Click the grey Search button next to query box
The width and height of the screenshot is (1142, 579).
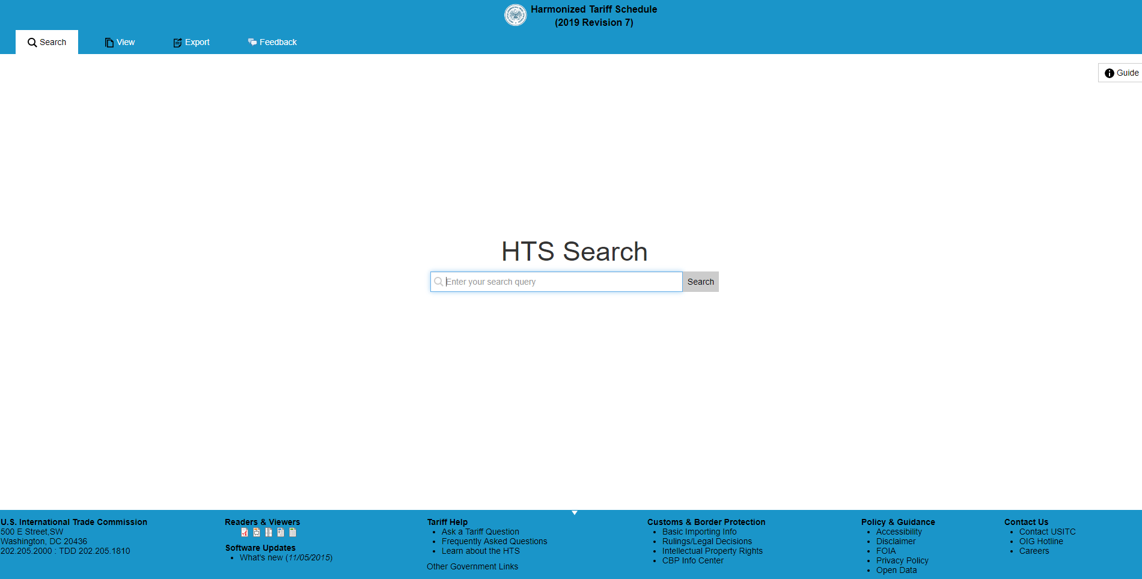[x=701, y=282]
